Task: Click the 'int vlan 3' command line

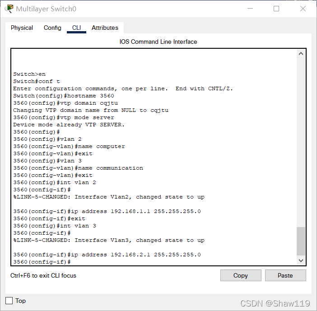Action: (55, 226)
